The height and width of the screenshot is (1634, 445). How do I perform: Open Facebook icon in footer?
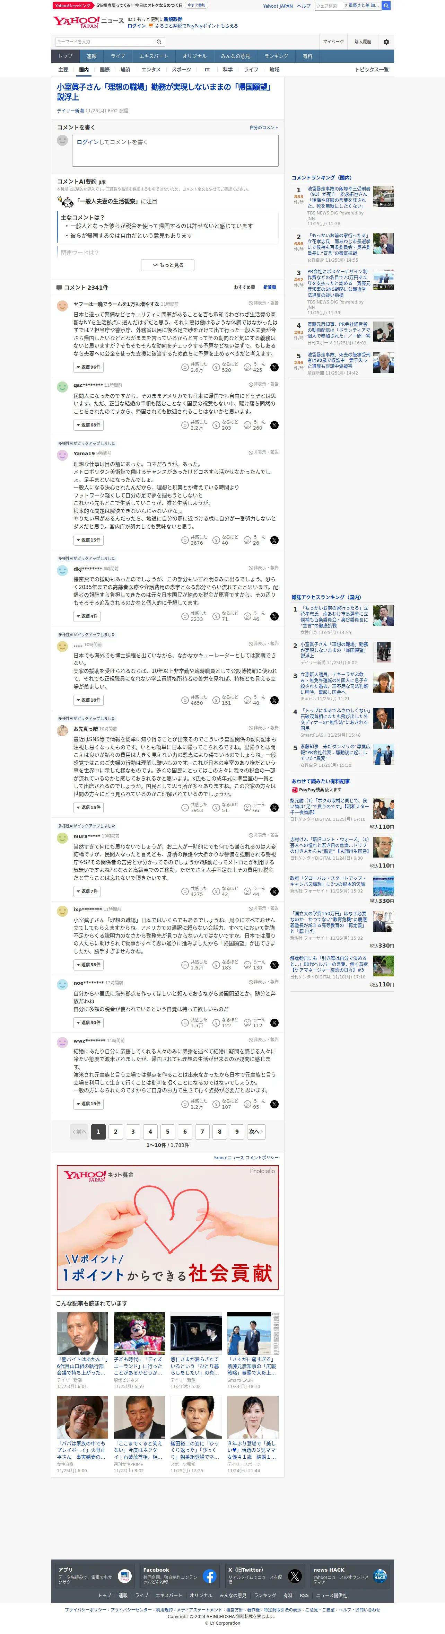tap(209, 1576)
